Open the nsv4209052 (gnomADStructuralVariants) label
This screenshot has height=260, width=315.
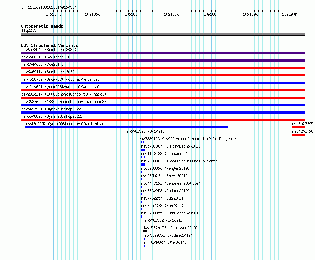point(64,124)
